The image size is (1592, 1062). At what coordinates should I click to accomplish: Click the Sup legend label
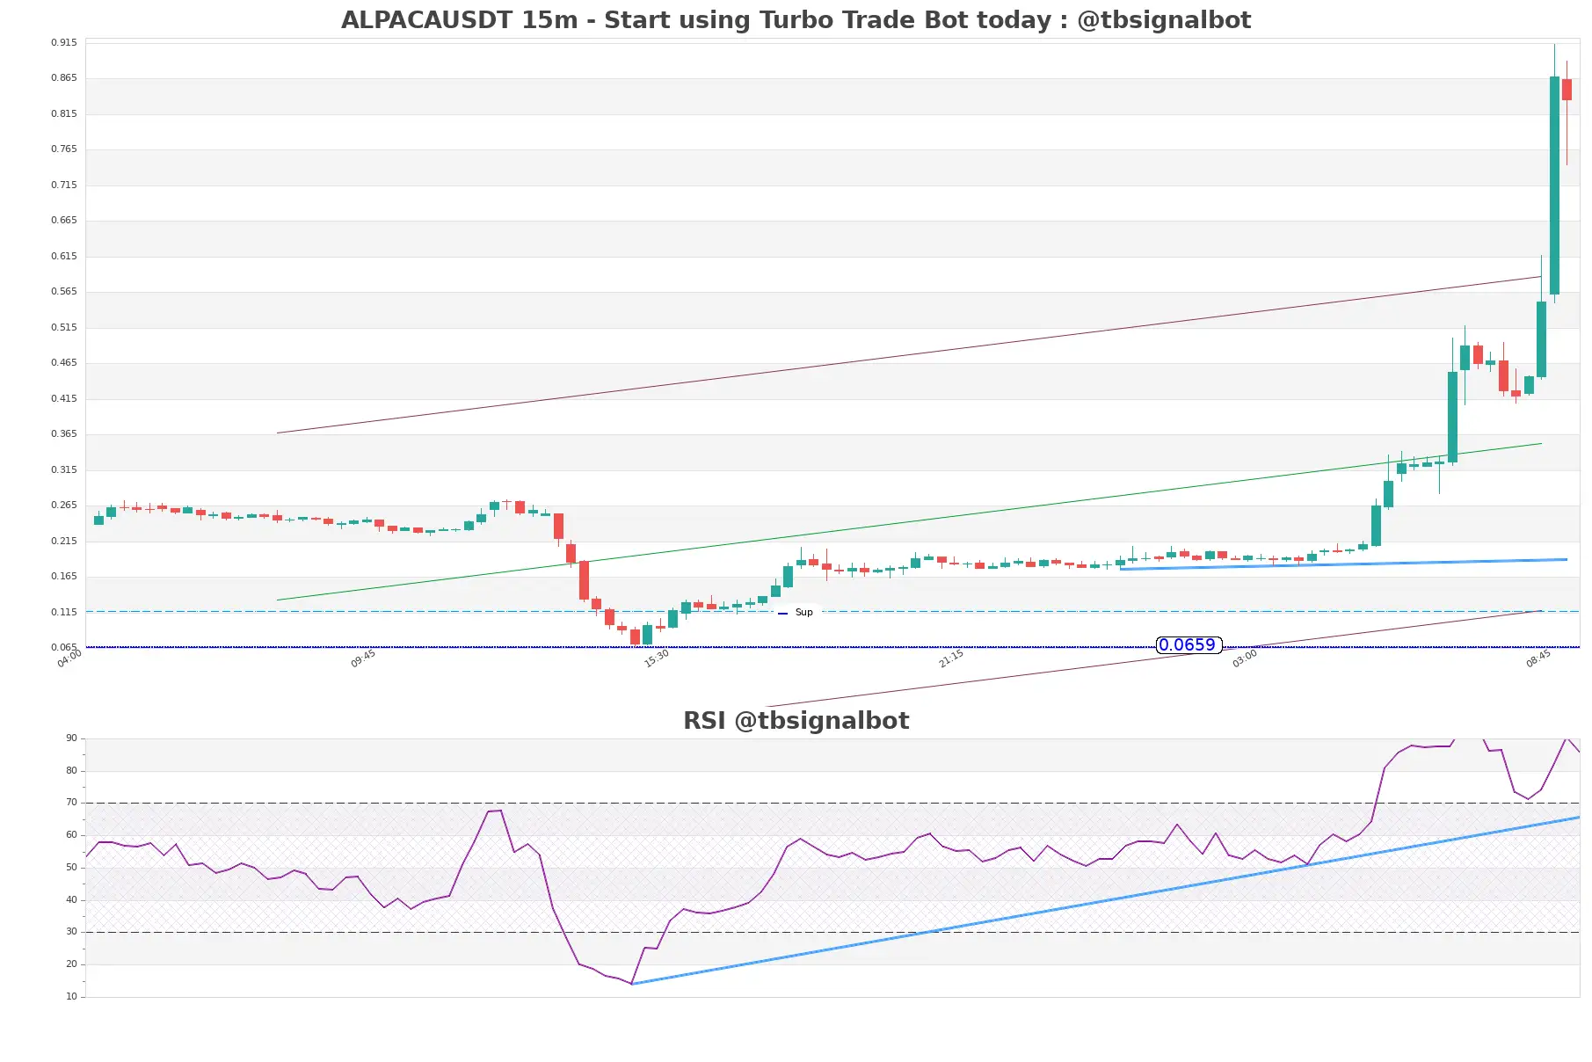tap(803, 613)
